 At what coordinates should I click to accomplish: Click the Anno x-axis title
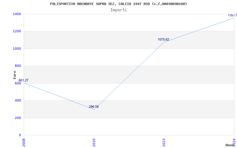click(230, 145)
